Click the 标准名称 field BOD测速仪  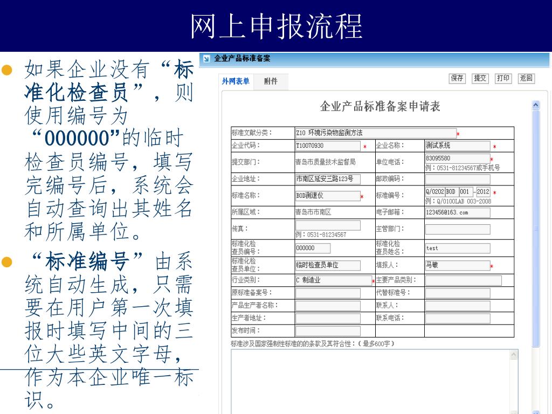(x=328, y=196)
